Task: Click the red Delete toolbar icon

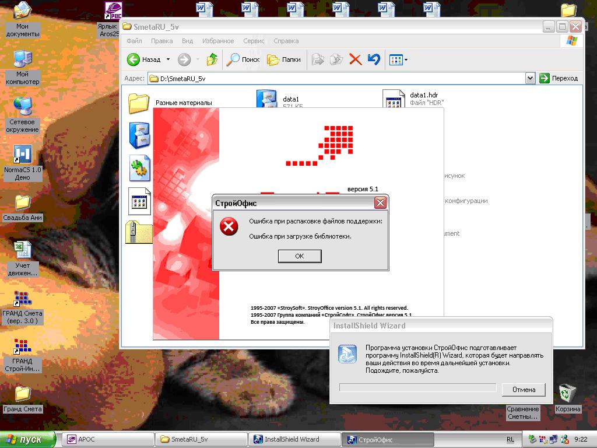Action: tap(355, 60)
